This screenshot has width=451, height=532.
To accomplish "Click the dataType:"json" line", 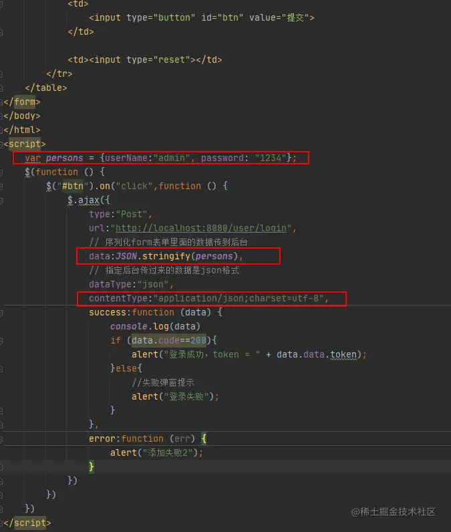I will 131,284.
